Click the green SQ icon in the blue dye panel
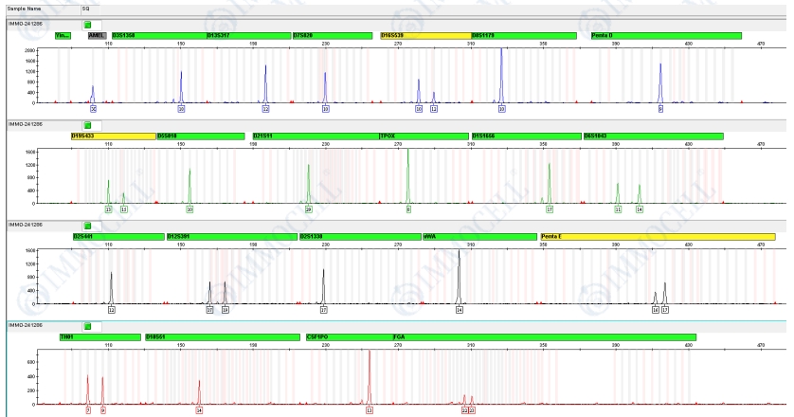794x417 pixels. (87, 25)
